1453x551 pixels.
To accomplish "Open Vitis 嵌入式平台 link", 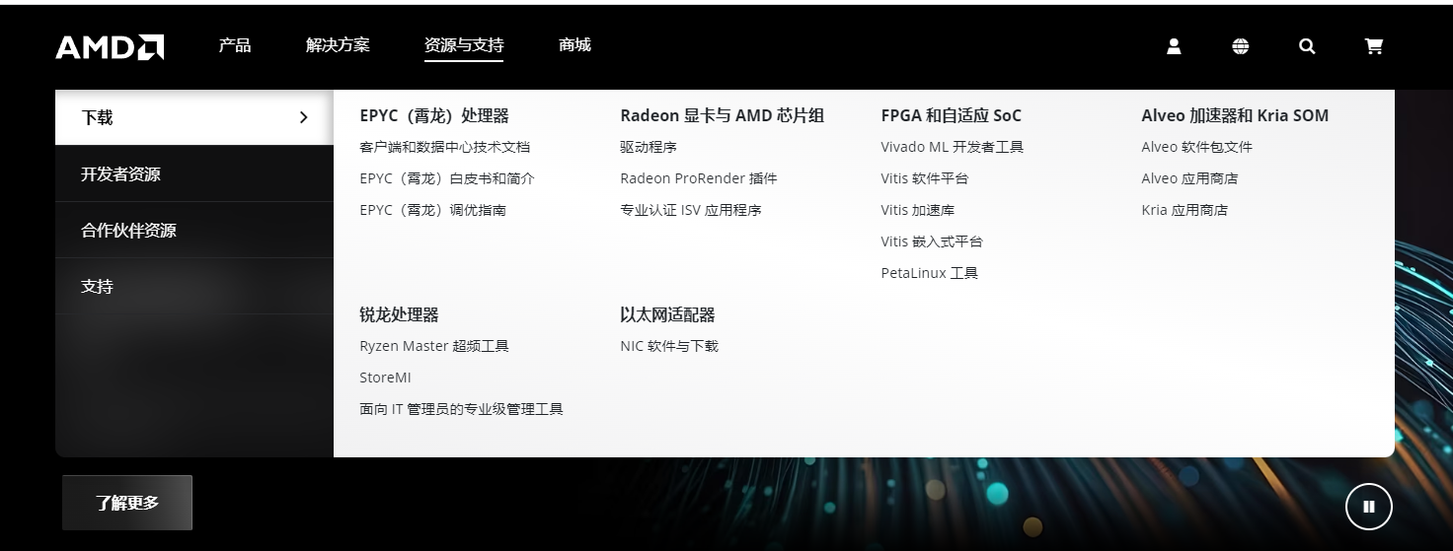I will pyautogui.click(x=932, y=241).
